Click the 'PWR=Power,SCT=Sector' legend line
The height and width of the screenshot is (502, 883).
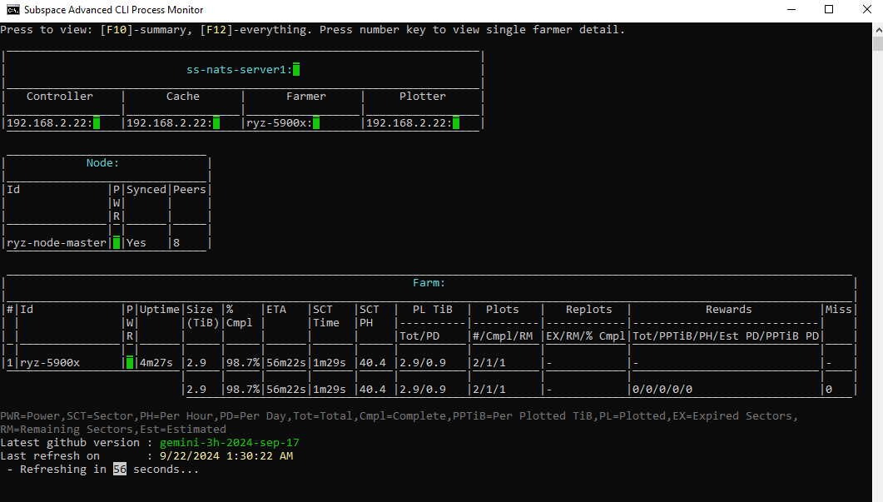tap(399, 415)
